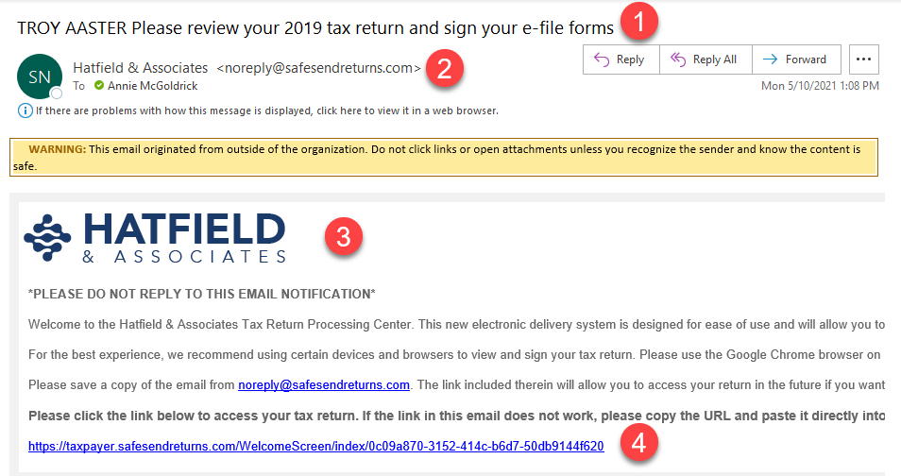The height and width of the screenshot is (476, 901).
Task: Click the SN sender avatar circle
Action: pos(40,76)
